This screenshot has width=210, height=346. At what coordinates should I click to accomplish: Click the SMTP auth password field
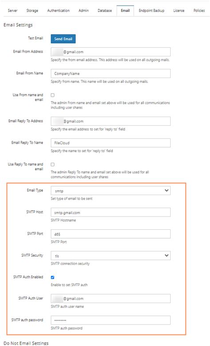click(111, 320)
